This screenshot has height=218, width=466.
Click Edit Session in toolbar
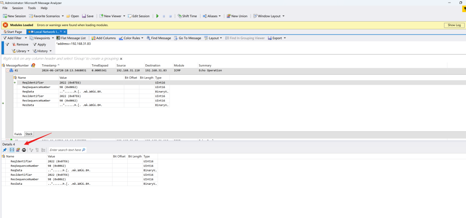[139, 16]
